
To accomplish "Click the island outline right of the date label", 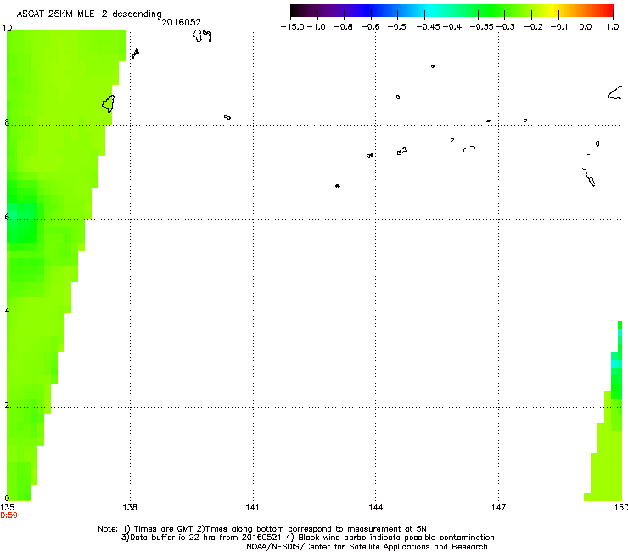I will (202, 36).
